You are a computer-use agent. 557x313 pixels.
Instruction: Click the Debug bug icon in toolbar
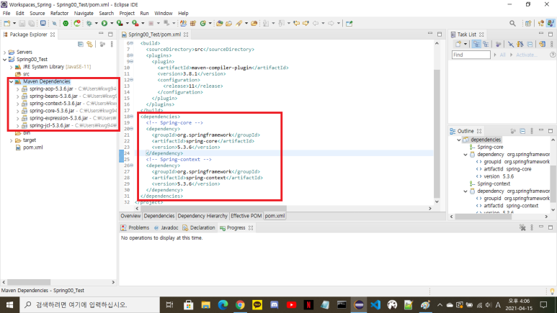89,24
